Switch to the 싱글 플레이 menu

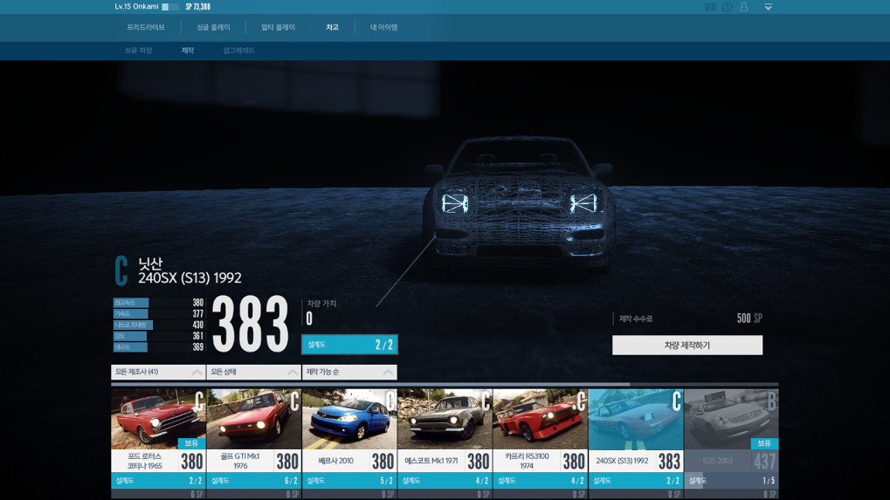(213, 28)
